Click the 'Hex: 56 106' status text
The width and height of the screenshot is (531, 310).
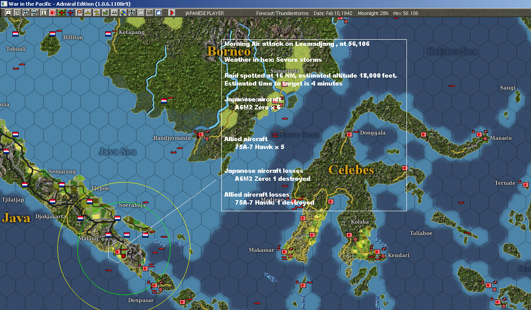coord(406,13)
